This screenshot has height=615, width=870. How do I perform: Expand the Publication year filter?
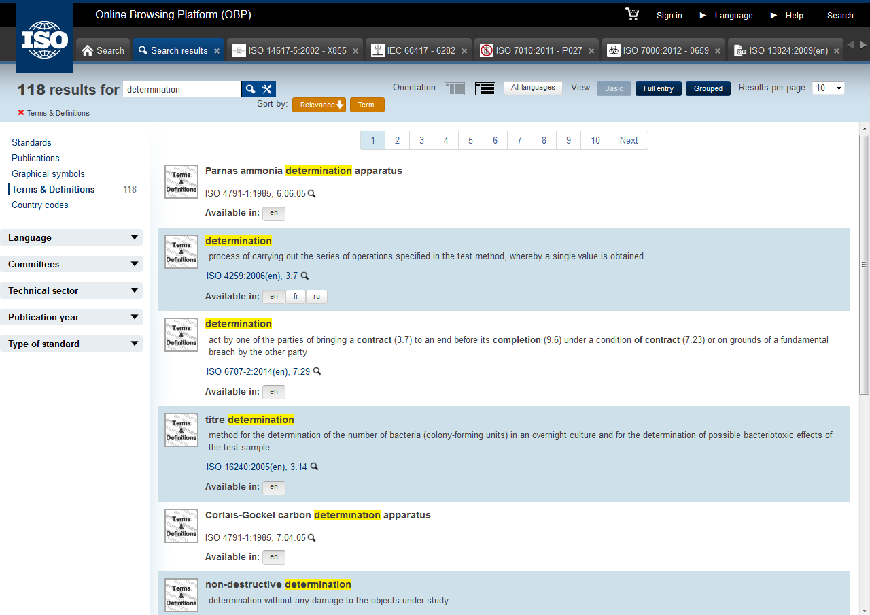pos(71,317)
